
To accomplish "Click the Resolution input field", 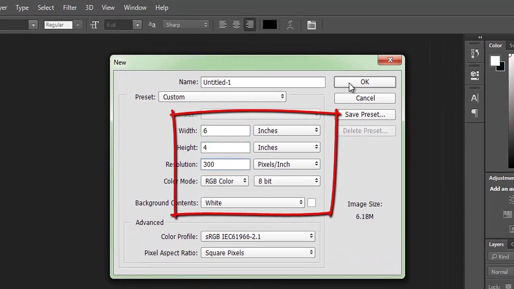I will coord(225,164).
